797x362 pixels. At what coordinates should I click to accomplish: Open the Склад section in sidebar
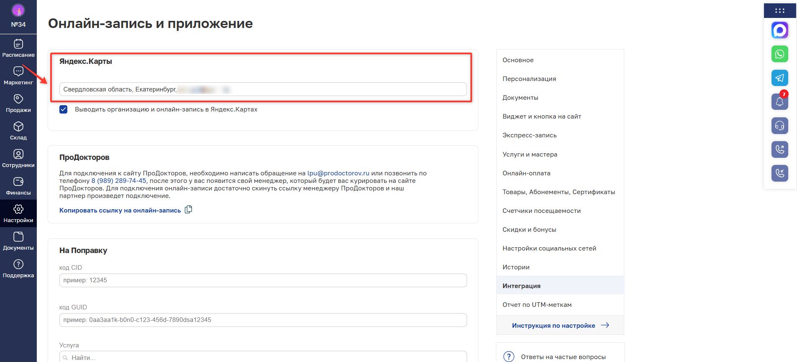pos(18,131)
